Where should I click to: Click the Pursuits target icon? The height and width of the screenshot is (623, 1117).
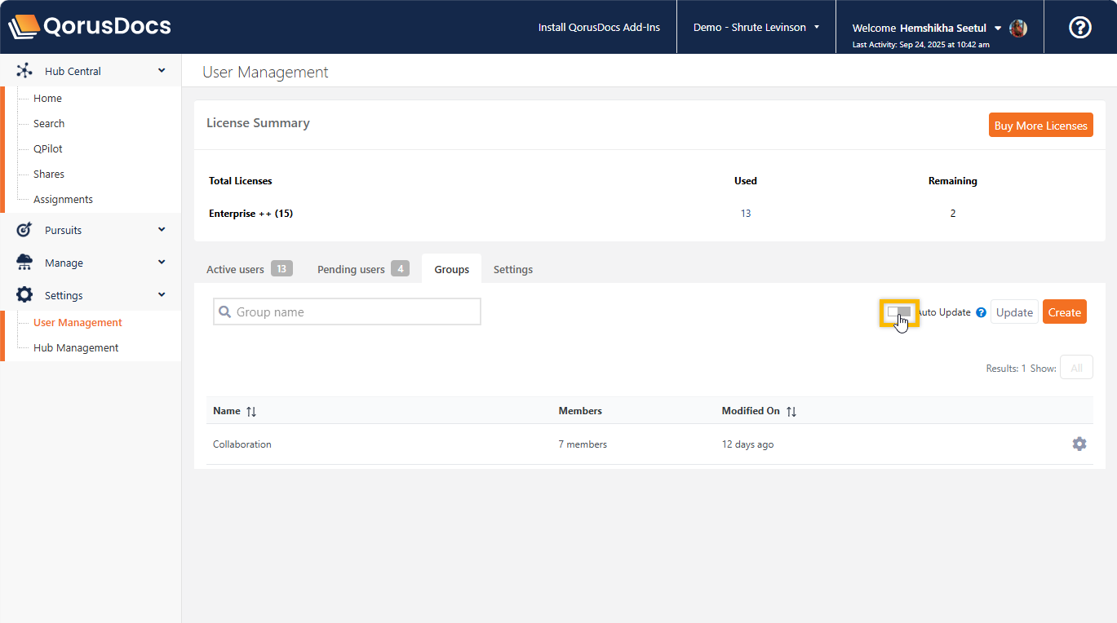pyautogui.click(x=24, y=230)
